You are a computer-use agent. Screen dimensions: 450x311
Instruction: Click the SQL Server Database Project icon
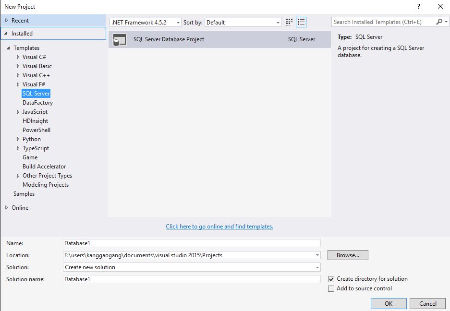point(120,39)
